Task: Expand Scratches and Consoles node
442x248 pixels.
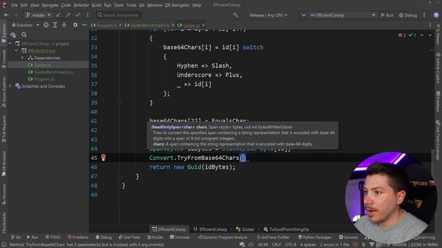Action: [10, 86]
